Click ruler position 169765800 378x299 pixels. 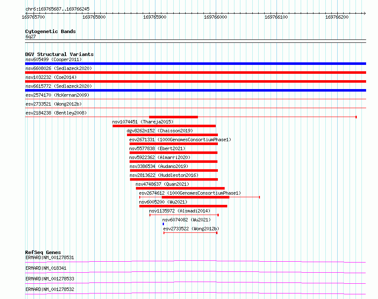point(94,17)
